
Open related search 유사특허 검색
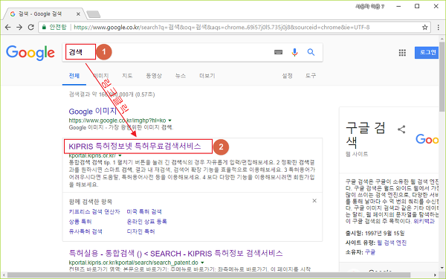[x=85, y=231]
